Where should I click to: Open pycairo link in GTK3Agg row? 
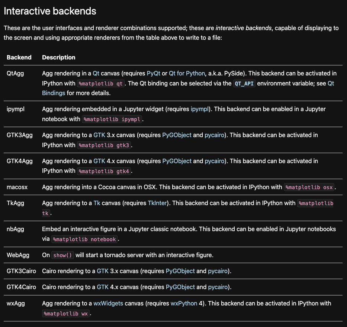coord(214,135)
